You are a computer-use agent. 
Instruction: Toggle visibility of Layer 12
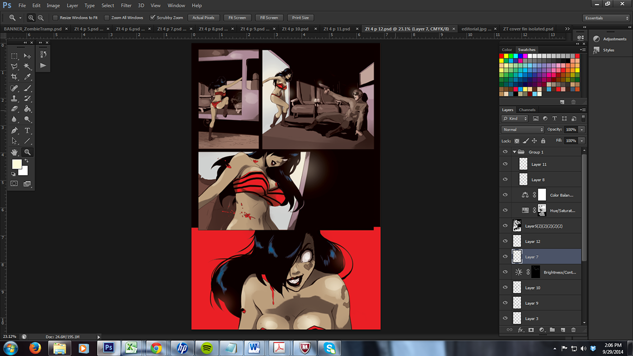click(x=505, y=241)
